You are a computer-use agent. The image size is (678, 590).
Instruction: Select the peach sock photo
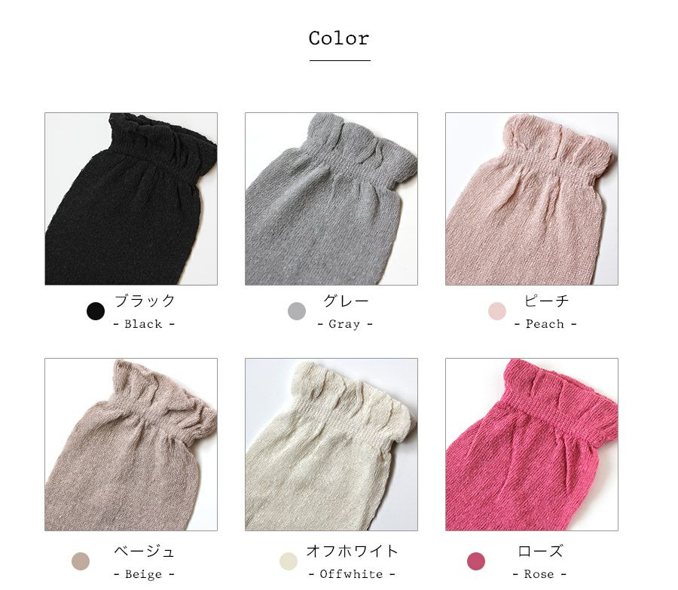tap(532, 198)
